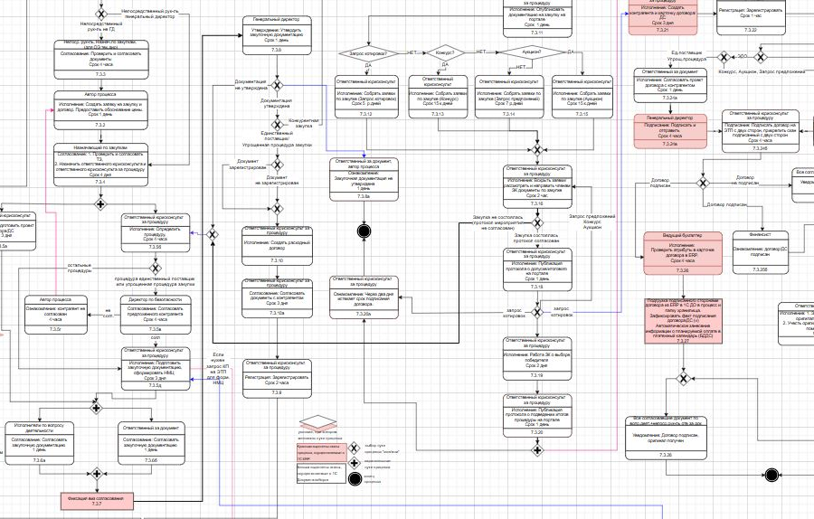Click plus join gateway above box 7.3.7
This screenshot has height=519, width=814.
tap(97, 474)
